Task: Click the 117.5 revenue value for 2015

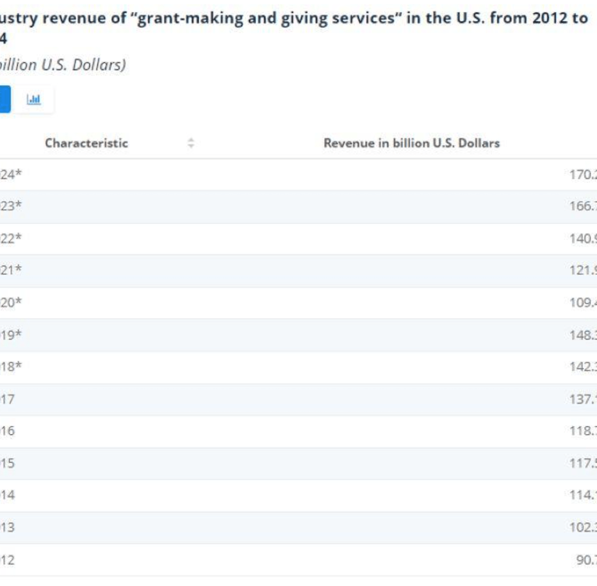Action: point(583,463)
